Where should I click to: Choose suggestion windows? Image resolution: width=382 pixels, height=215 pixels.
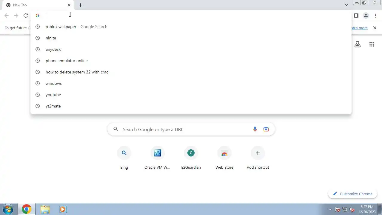[x=191, y=83]
